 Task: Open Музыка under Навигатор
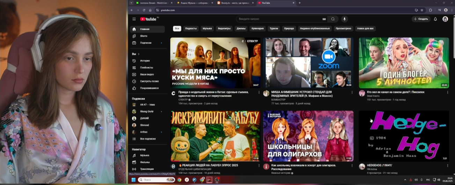[x=147, y=155]
